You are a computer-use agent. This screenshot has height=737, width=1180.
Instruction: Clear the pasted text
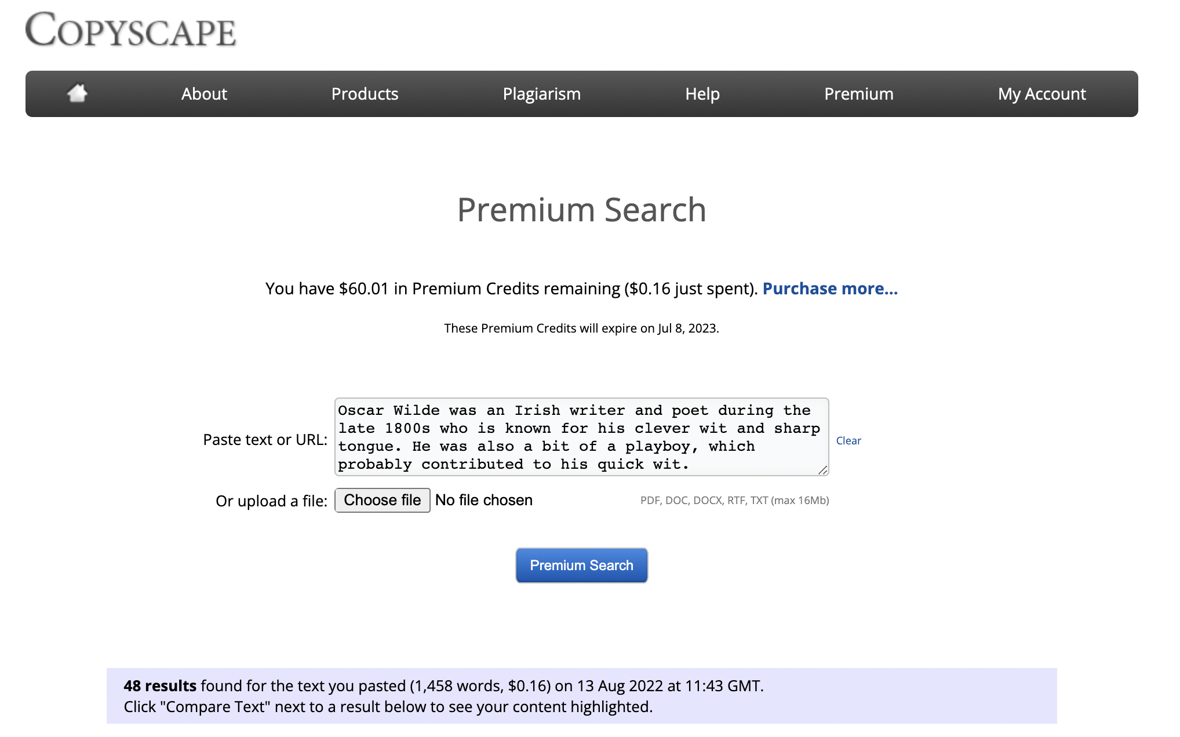click(x=848, y=441)
